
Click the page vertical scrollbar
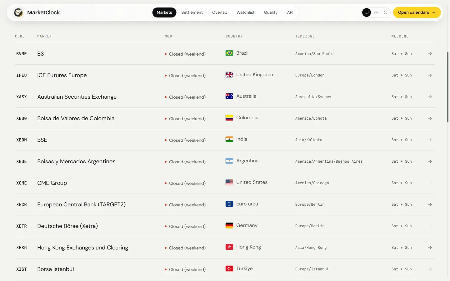[448, 87]
